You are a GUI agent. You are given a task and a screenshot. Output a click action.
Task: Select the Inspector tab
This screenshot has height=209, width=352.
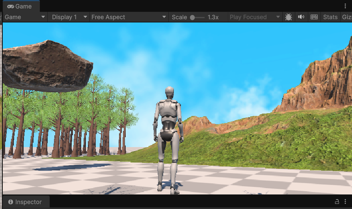28,202
